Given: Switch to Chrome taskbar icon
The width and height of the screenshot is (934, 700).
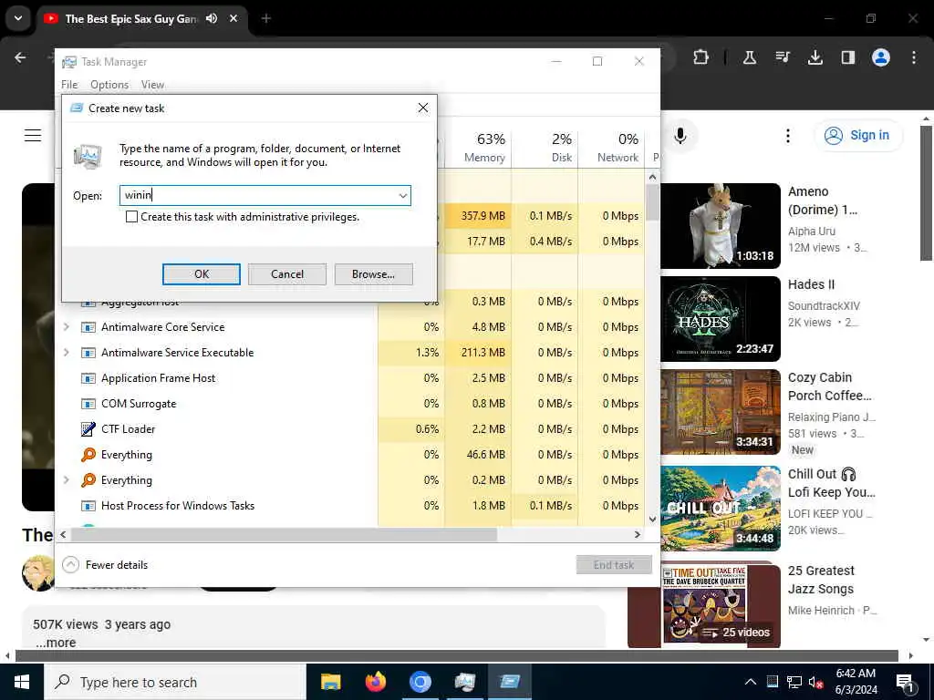Looking at the screenshot, I should [420, 682].
